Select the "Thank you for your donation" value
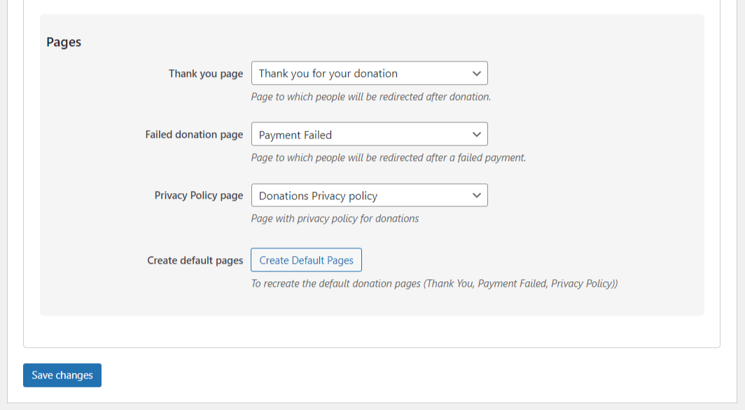 point(328,73)
